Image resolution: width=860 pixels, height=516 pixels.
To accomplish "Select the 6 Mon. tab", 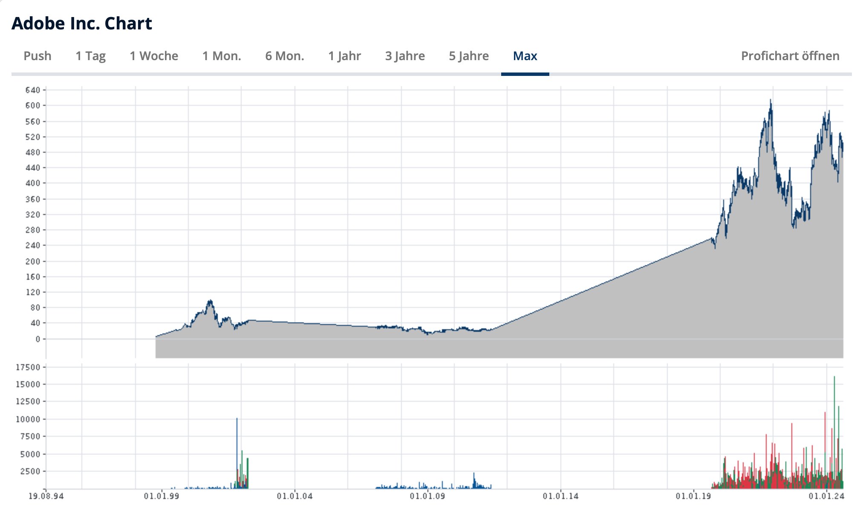I will point(285,56).
